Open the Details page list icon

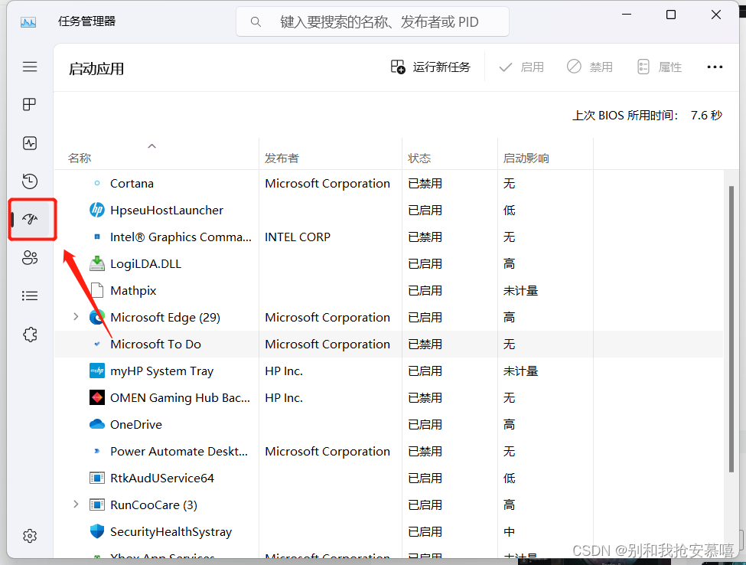[x=30, y=296]
